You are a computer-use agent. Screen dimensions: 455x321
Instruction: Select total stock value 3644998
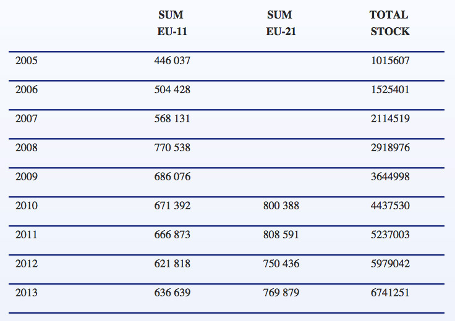389,177
